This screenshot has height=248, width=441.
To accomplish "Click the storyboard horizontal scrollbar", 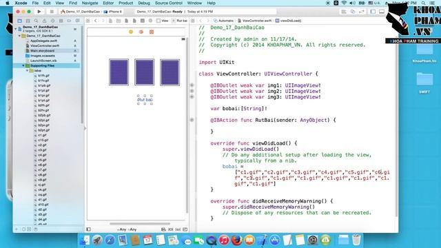I will pos(140,224).
